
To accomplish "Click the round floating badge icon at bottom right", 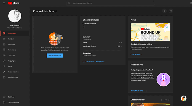I will 183,98.
